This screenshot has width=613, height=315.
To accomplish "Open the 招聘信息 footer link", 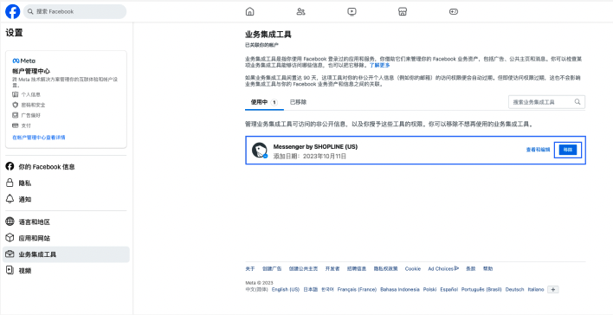I will (357, 269).
